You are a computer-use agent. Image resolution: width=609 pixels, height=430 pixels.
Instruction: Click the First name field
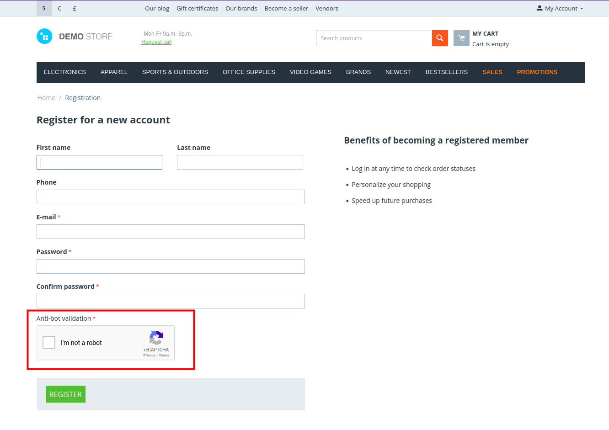(99, 162)
